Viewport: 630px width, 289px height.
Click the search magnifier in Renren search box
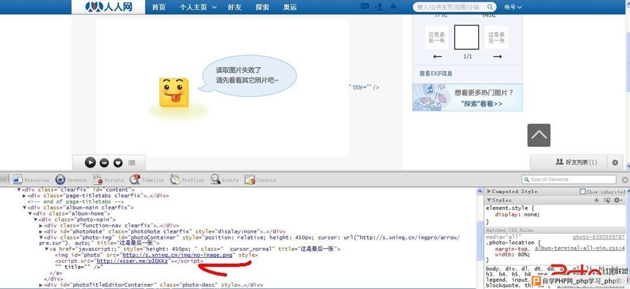[x=490, y=7]
